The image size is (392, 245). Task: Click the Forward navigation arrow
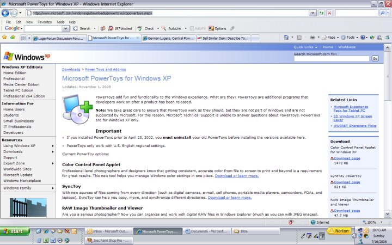click(14, 13)
